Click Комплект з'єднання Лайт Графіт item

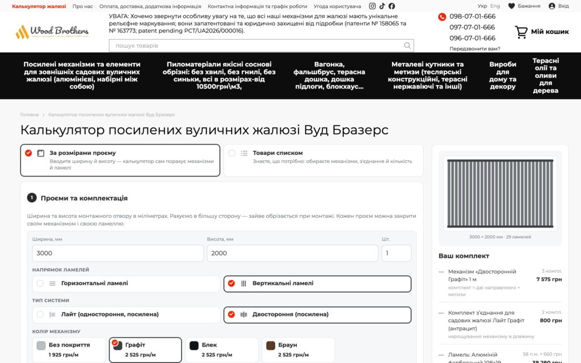tap(486, 320)
